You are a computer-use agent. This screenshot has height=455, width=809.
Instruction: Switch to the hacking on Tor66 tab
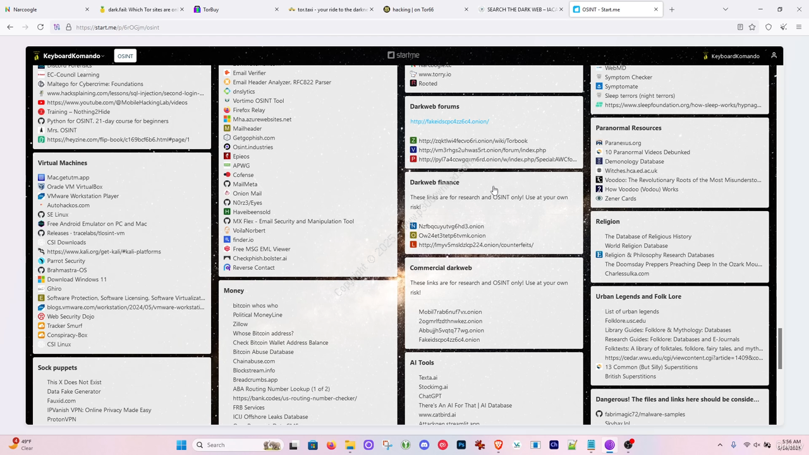click(427, 9)
